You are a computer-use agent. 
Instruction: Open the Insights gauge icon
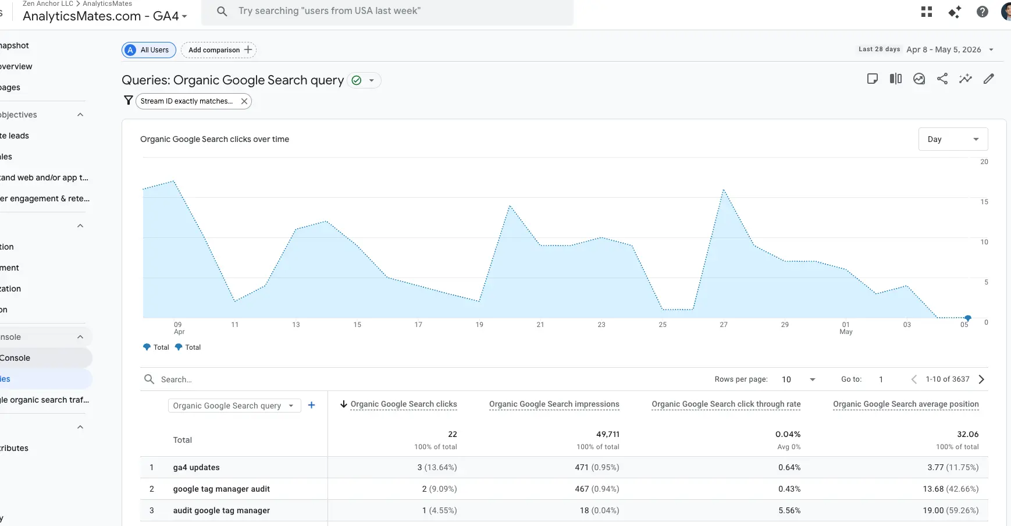[919, 79]
